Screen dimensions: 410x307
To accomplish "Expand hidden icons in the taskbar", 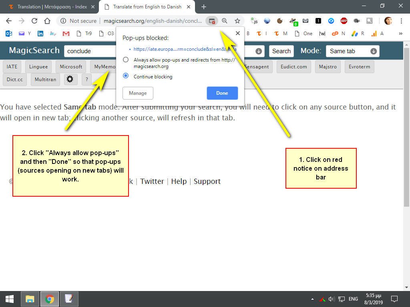I will pos(312,299).
